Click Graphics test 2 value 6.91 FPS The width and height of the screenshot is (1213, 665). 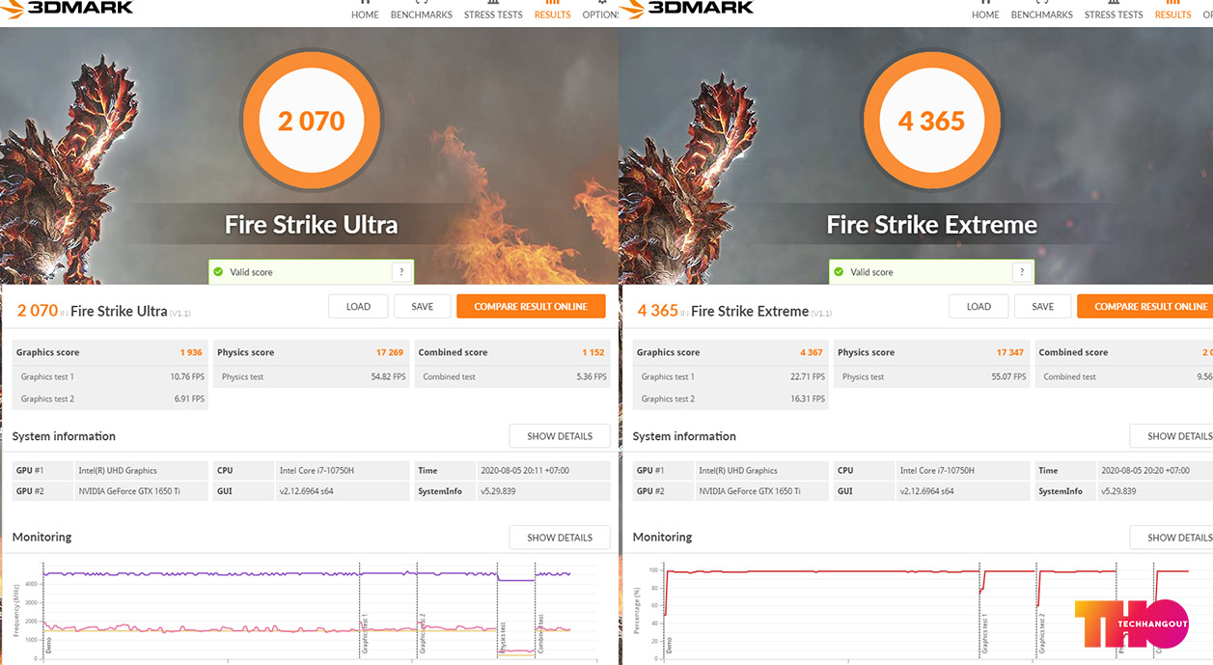(x=189, y=399)
